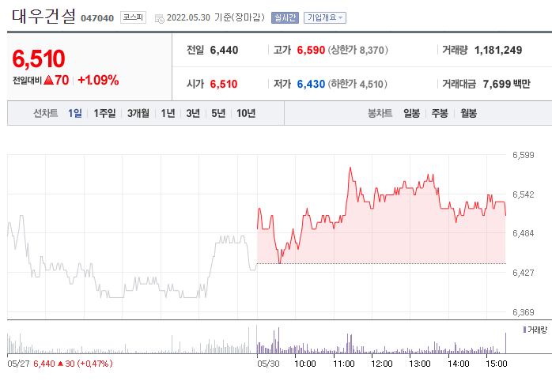Click the 코스피 market badge
This screenshot has height=381, width=552.
(133, 17)
